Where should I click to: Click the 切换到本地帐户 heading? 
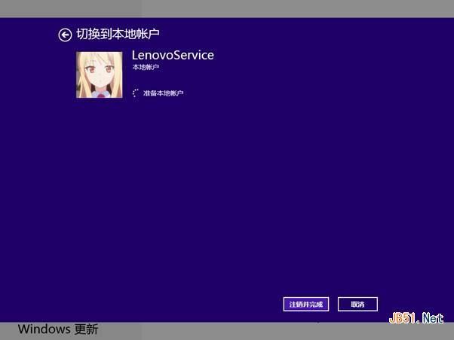[118, 34]
